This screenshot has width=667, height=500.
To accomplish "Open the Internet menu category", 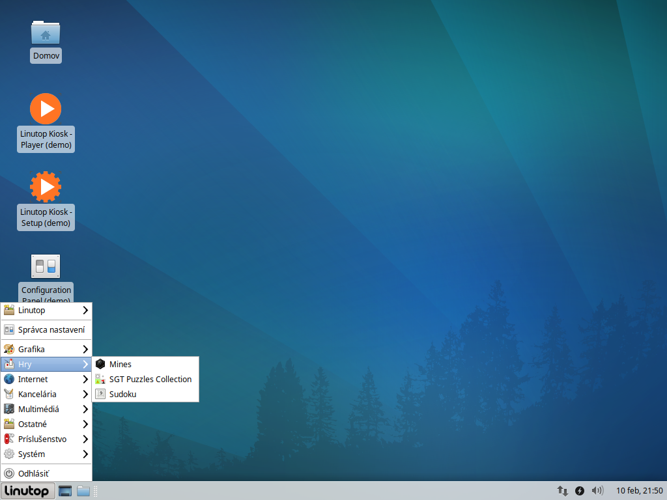I will tap(46, 379).
